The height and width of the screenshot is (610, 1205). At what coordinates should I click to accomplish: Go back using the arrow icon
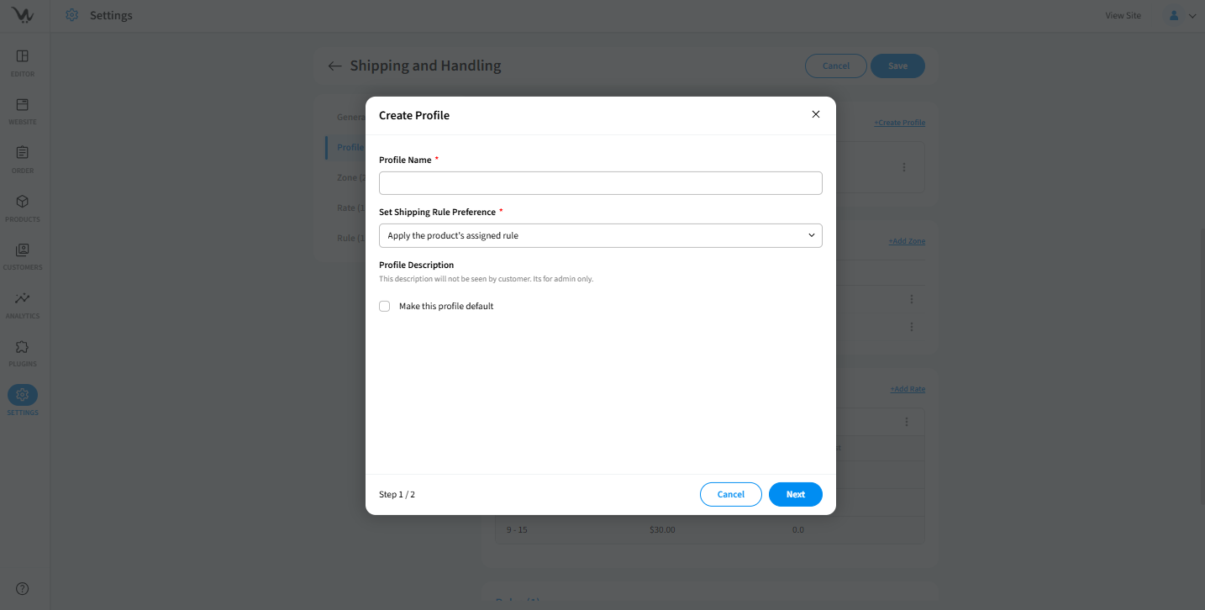[x=334, y=66]
